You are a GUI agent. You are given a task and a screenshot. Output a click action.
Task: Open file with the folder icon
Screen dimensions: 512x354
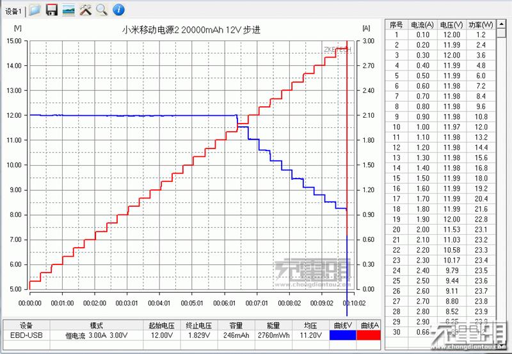click(35, 10)
